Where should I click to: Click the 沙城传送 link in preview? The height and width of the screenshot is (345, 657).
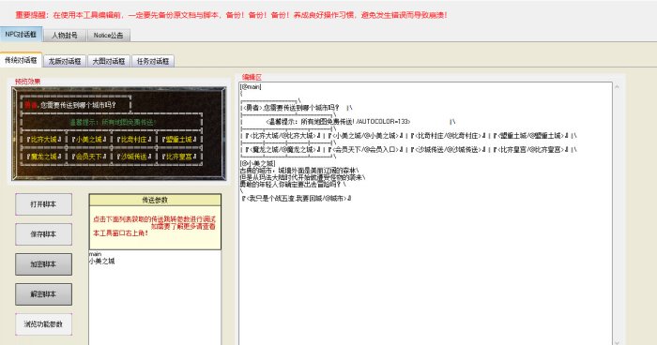pyautogui.click(x=134, y=157)
